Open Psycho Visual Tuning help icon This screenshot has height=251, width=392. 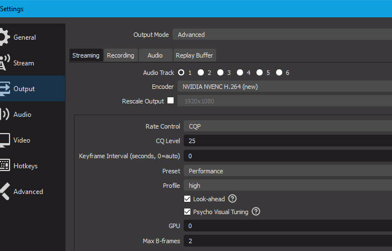click(x=256, y=211)
